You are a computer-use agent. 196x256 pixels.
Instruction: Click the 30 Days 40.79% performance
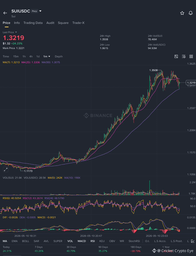pyautogui.click(x=71, y=249)
